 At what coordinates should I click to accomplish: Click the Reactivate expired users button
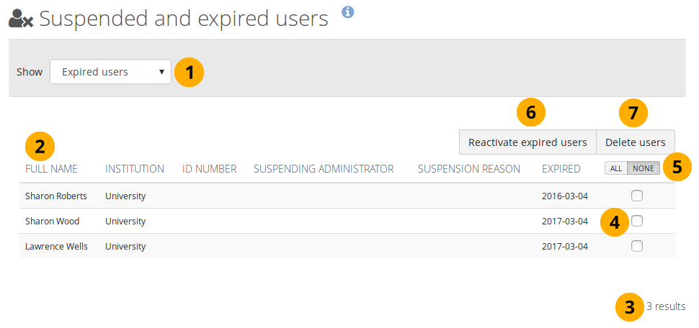[x=527, y=142]
